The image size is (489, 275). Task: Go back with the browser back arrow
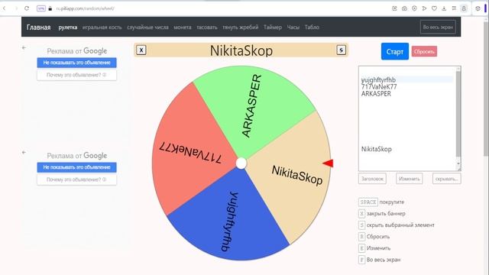coord(5,8)
